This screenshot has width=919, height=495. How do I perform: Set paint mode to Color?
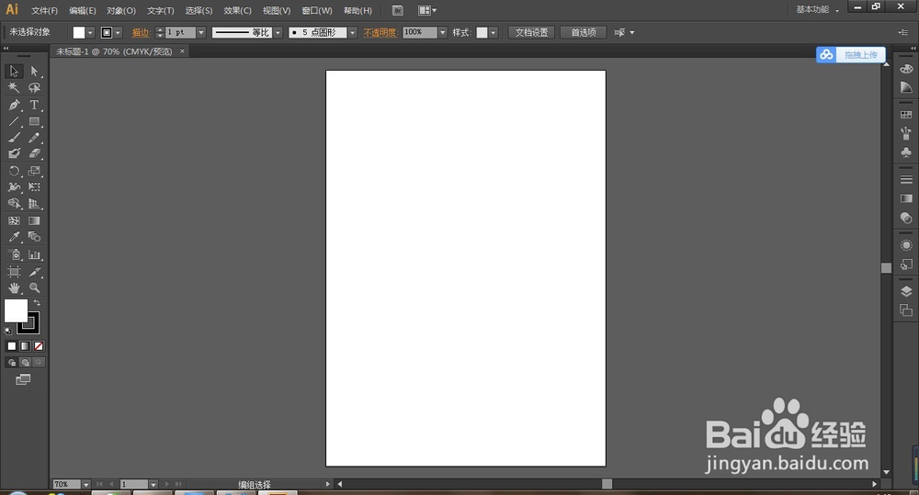pos(12,346)
